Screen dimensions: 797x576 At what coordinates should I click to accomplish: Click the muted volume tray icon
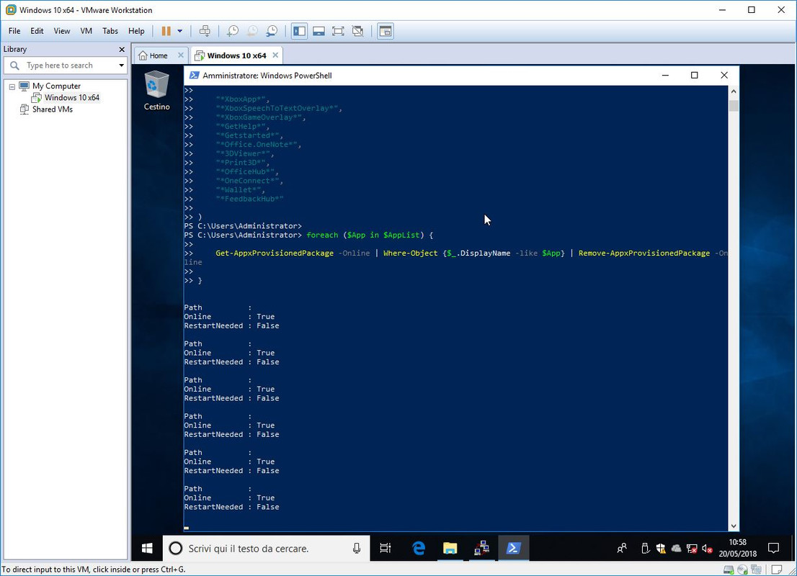tap(707, 548)
